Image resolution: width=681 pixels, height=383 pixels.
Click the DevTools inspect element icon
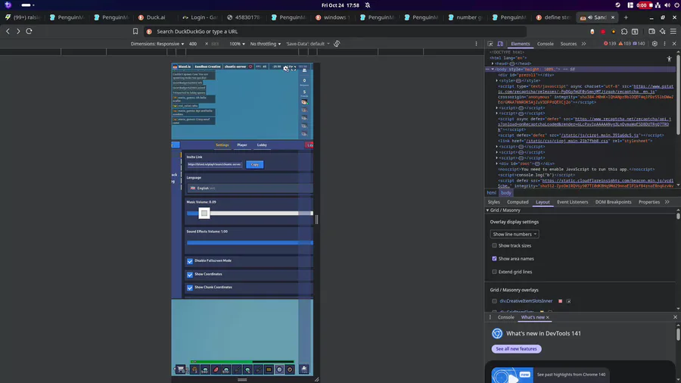coord(490,44)
